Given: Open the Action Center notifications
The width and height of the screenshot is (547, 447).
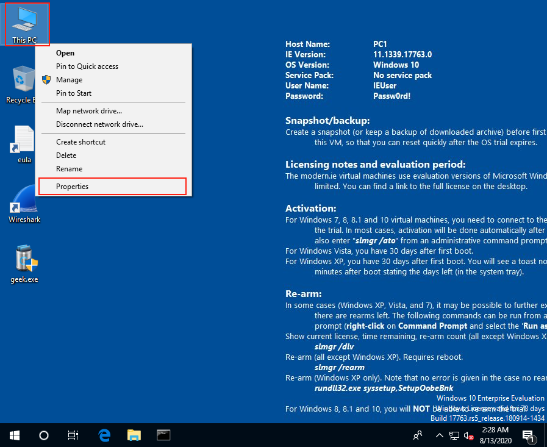Looking at the screenshot, I should tap(529, 435).
